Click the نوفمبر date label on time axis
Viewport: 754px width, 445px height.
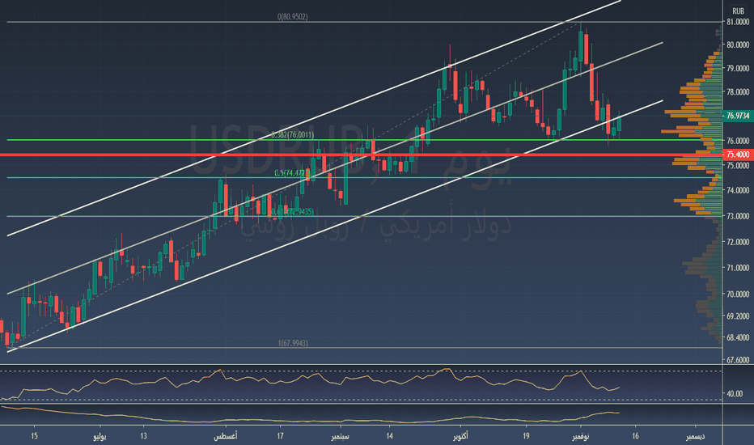580,436
